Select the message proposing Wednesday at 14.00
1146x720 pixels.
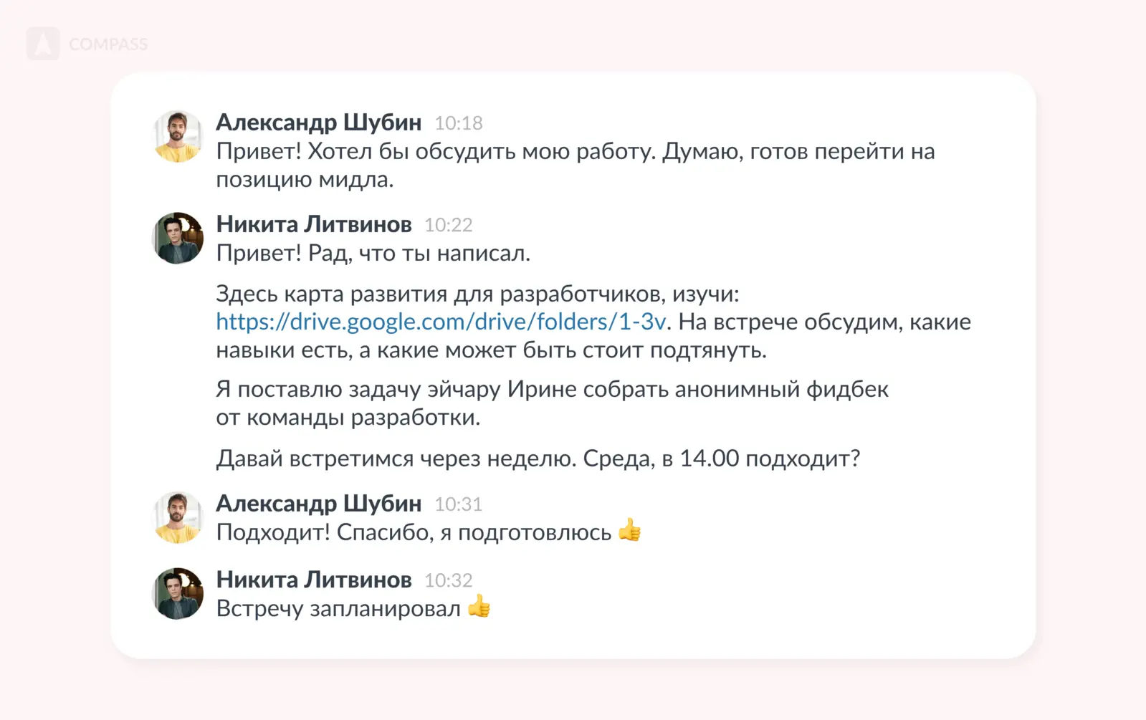538,459
